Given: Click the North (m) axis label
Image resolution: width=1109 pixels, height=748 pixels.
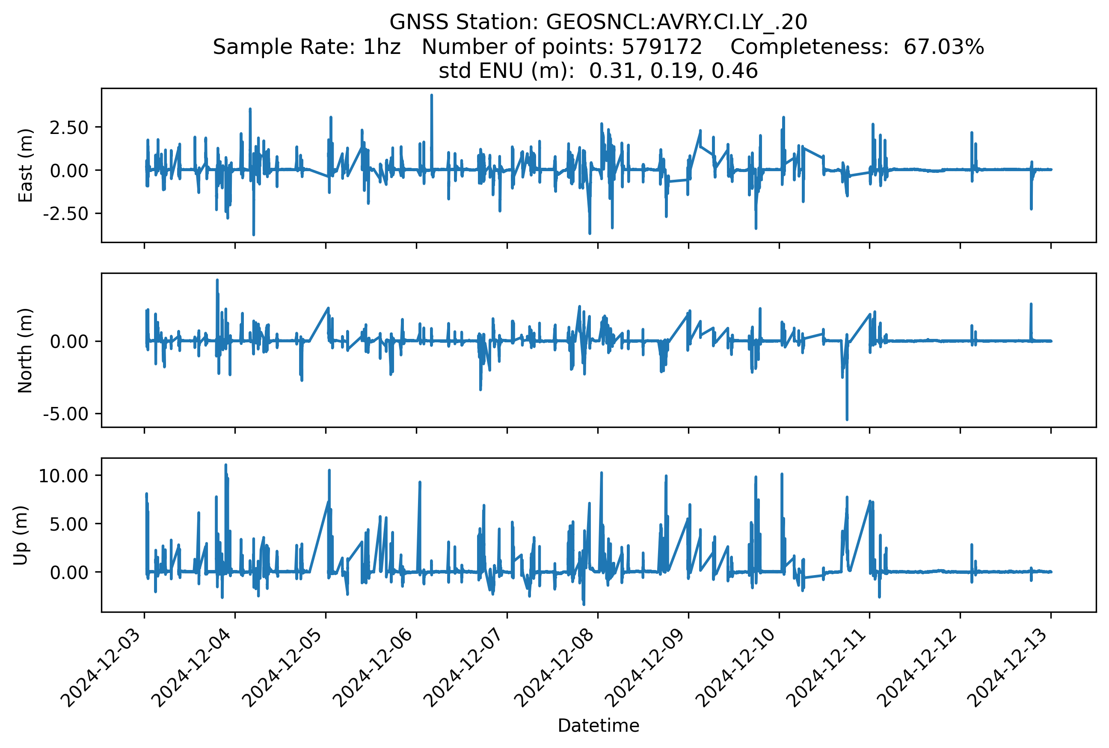Looking at the screenshot, I should [25, 350].
